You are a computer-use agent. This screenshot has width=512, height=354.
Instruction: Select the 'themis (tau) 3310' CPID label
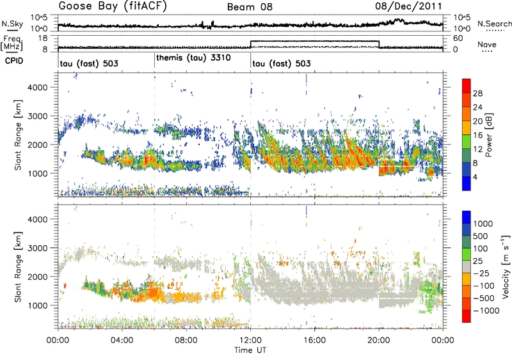click(194, 58)
